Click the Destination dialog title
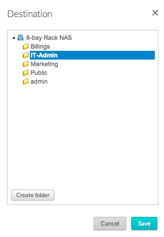164x237 pixels. 30,14
